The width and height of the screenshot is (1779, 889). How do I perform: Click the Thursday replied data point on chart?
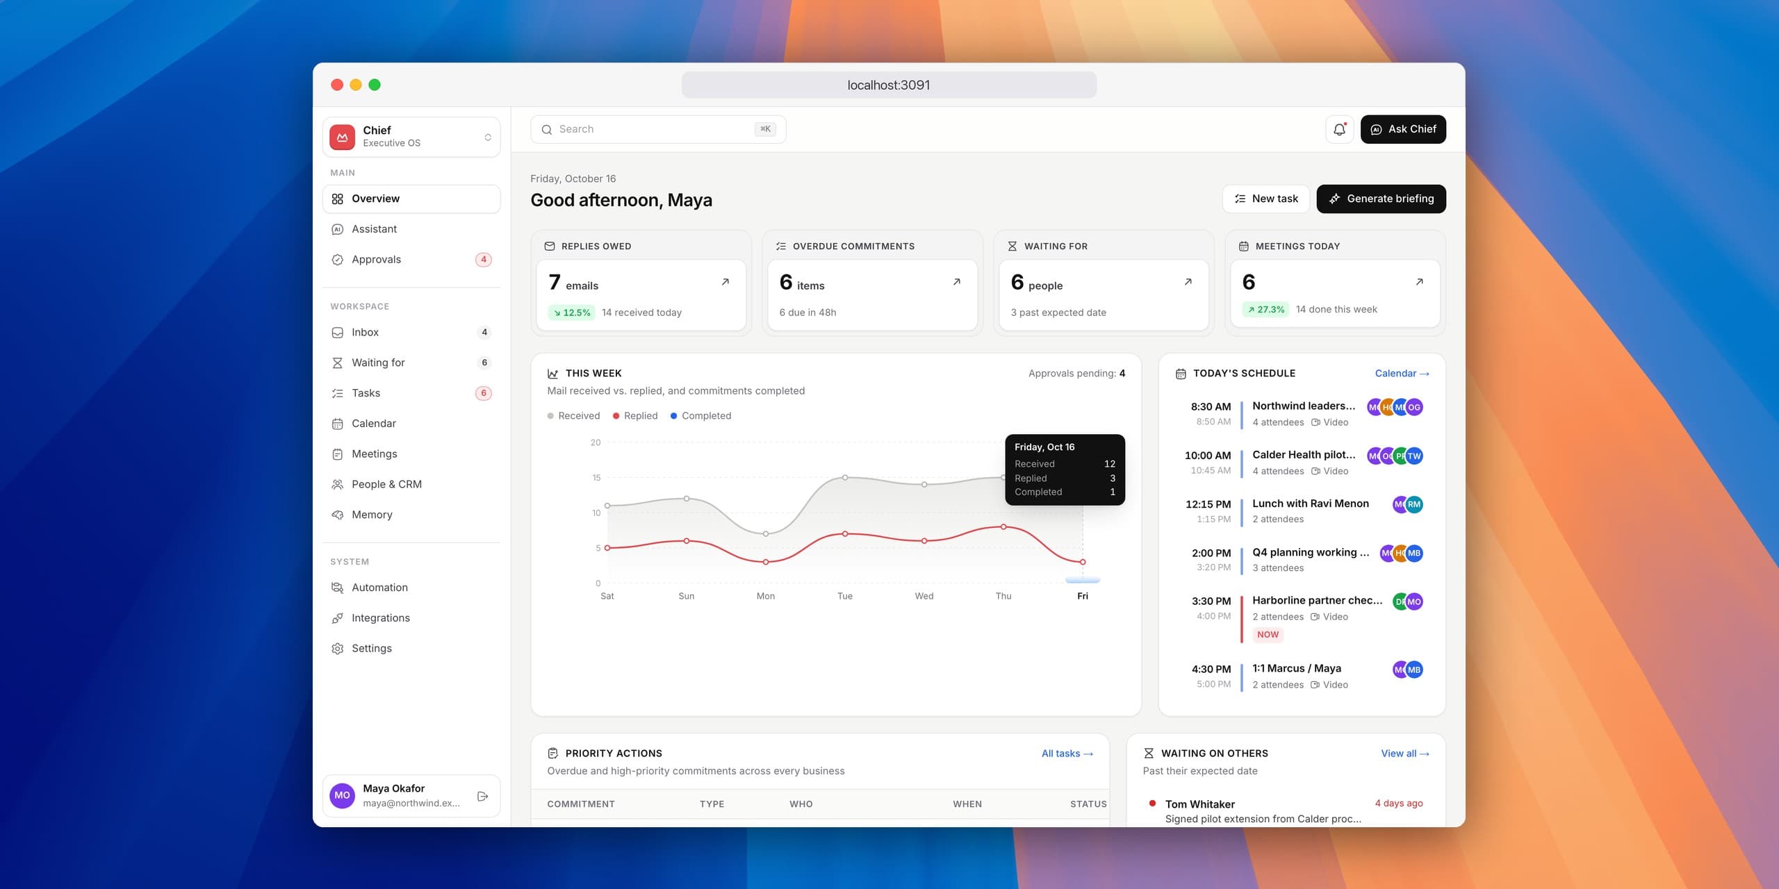[x=1003, y=527]
